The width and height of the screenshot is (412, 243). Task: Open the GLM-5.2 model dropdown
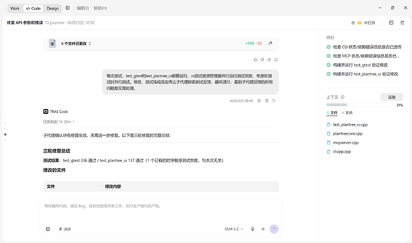(234, 229)
